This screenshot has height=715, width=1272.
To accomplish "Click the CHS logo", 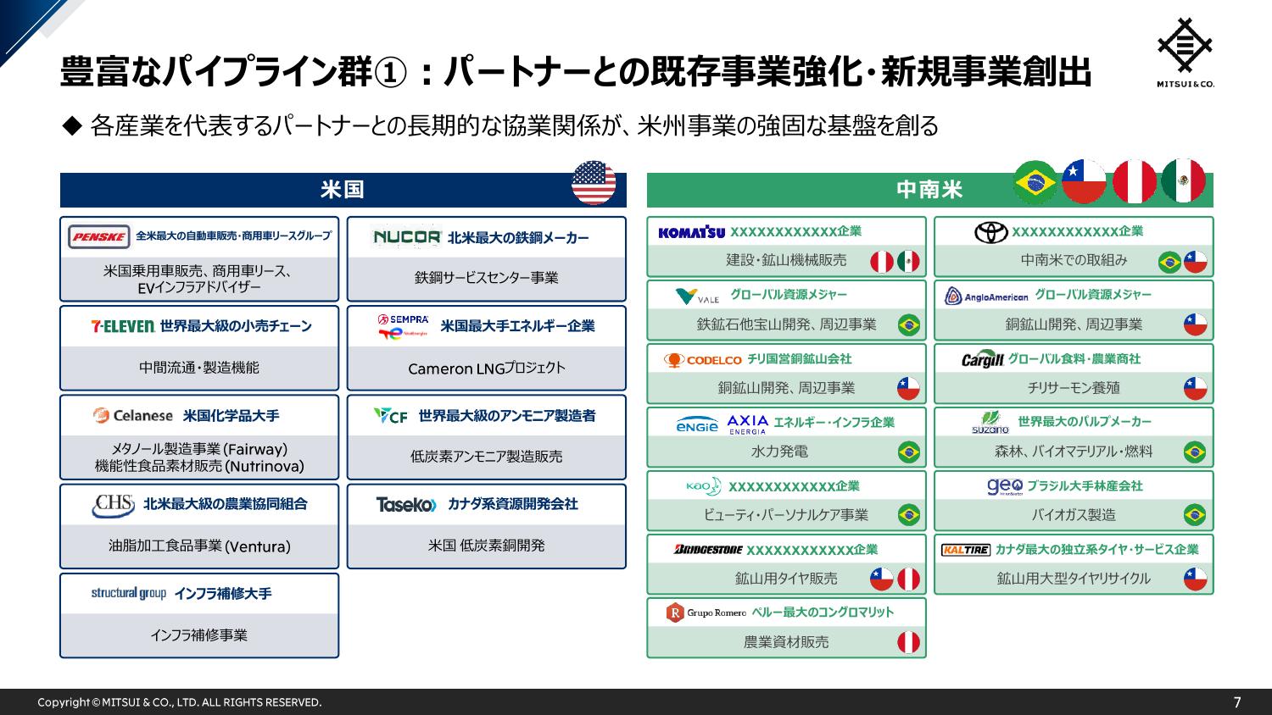I will tap(114, 505).
